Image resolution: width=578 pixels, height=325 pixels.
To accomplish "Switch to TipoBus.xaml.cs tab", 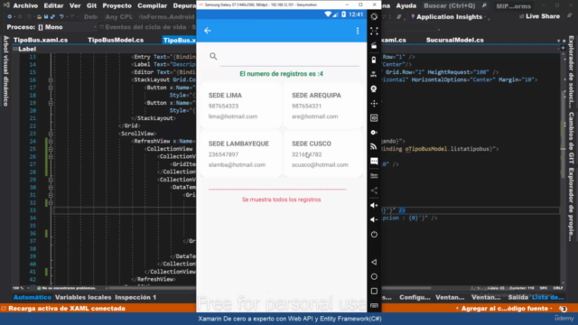I will click(x=41, y=40).
